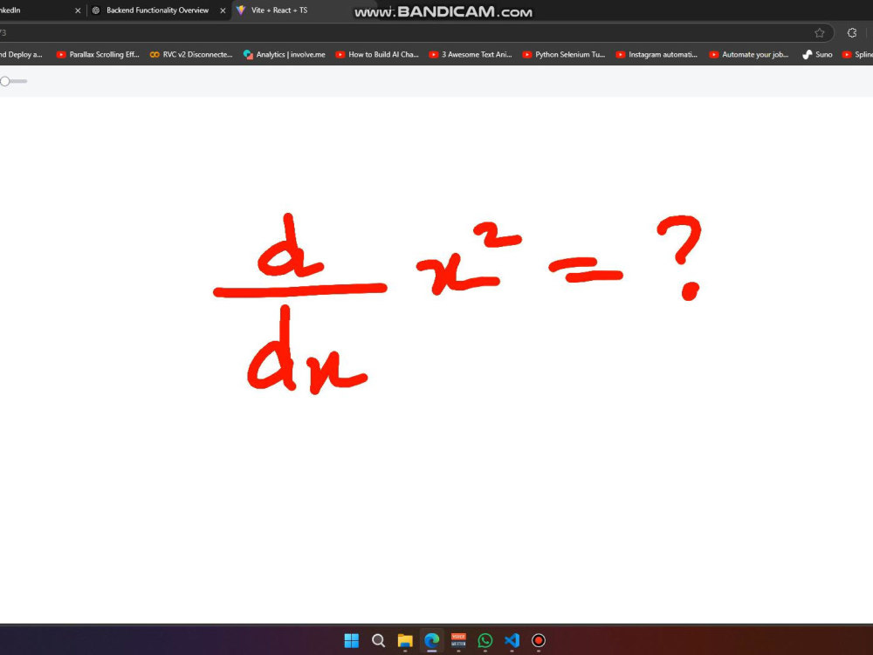The height and width of the screenshot is (655, 873).
Task: Open Windows Search from the taskbar
Action: [378, 640]
